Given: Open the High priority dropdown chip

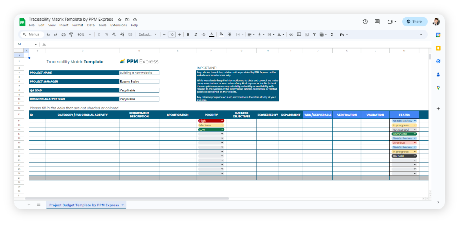Looking at the screenshot, I should (211, 121).
